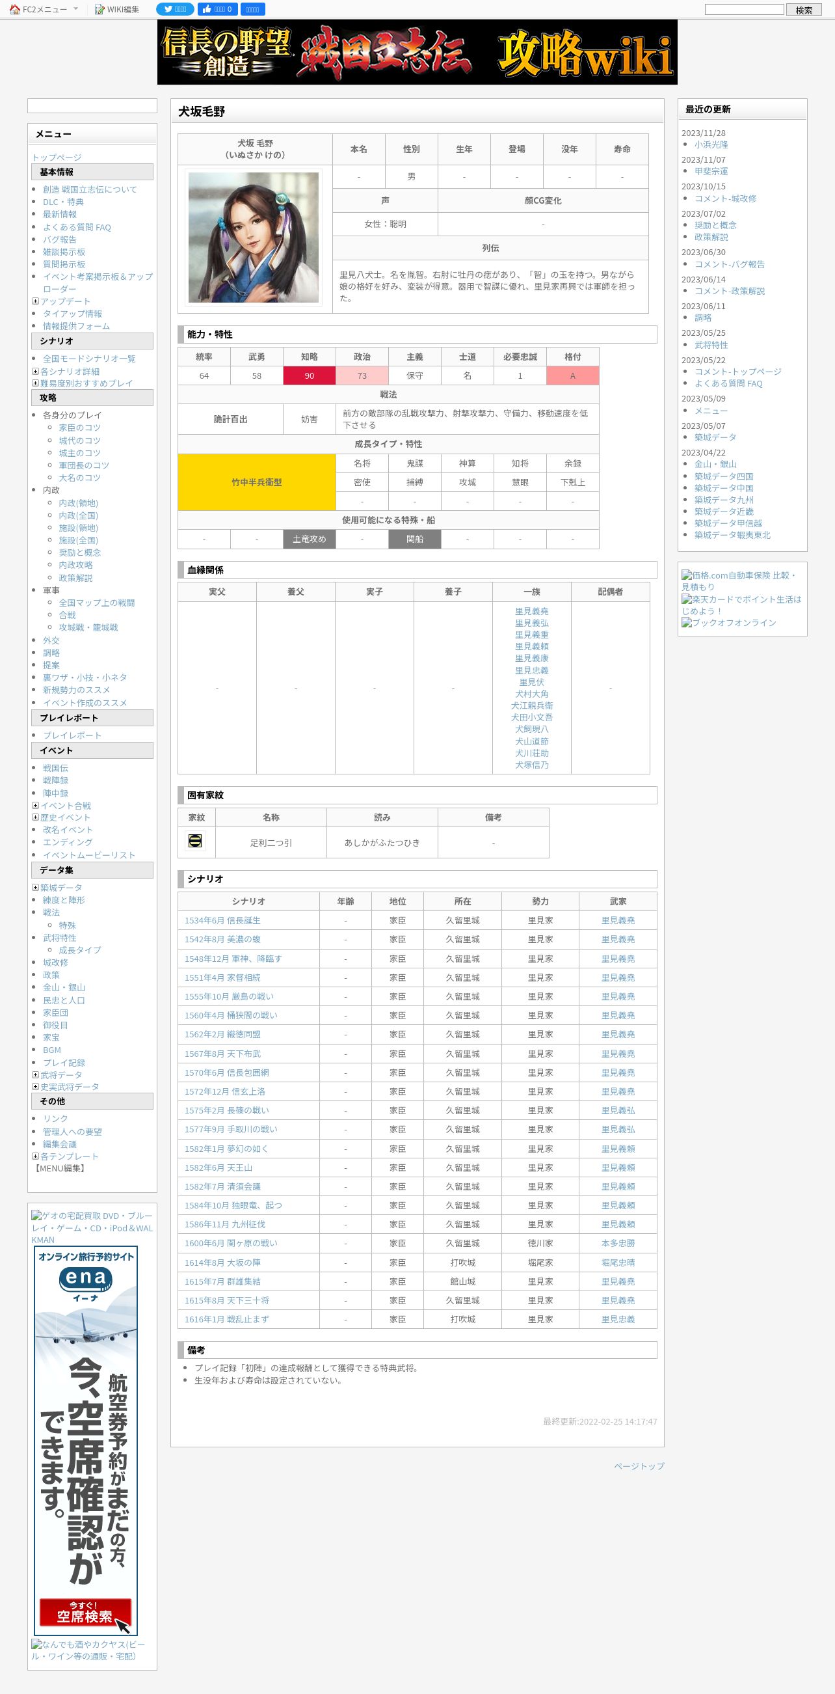The height and width of the screenshot is (1694, 835).
Task: Open the 犬坂毛野 character portrait
Action: (x=254, y=238)
